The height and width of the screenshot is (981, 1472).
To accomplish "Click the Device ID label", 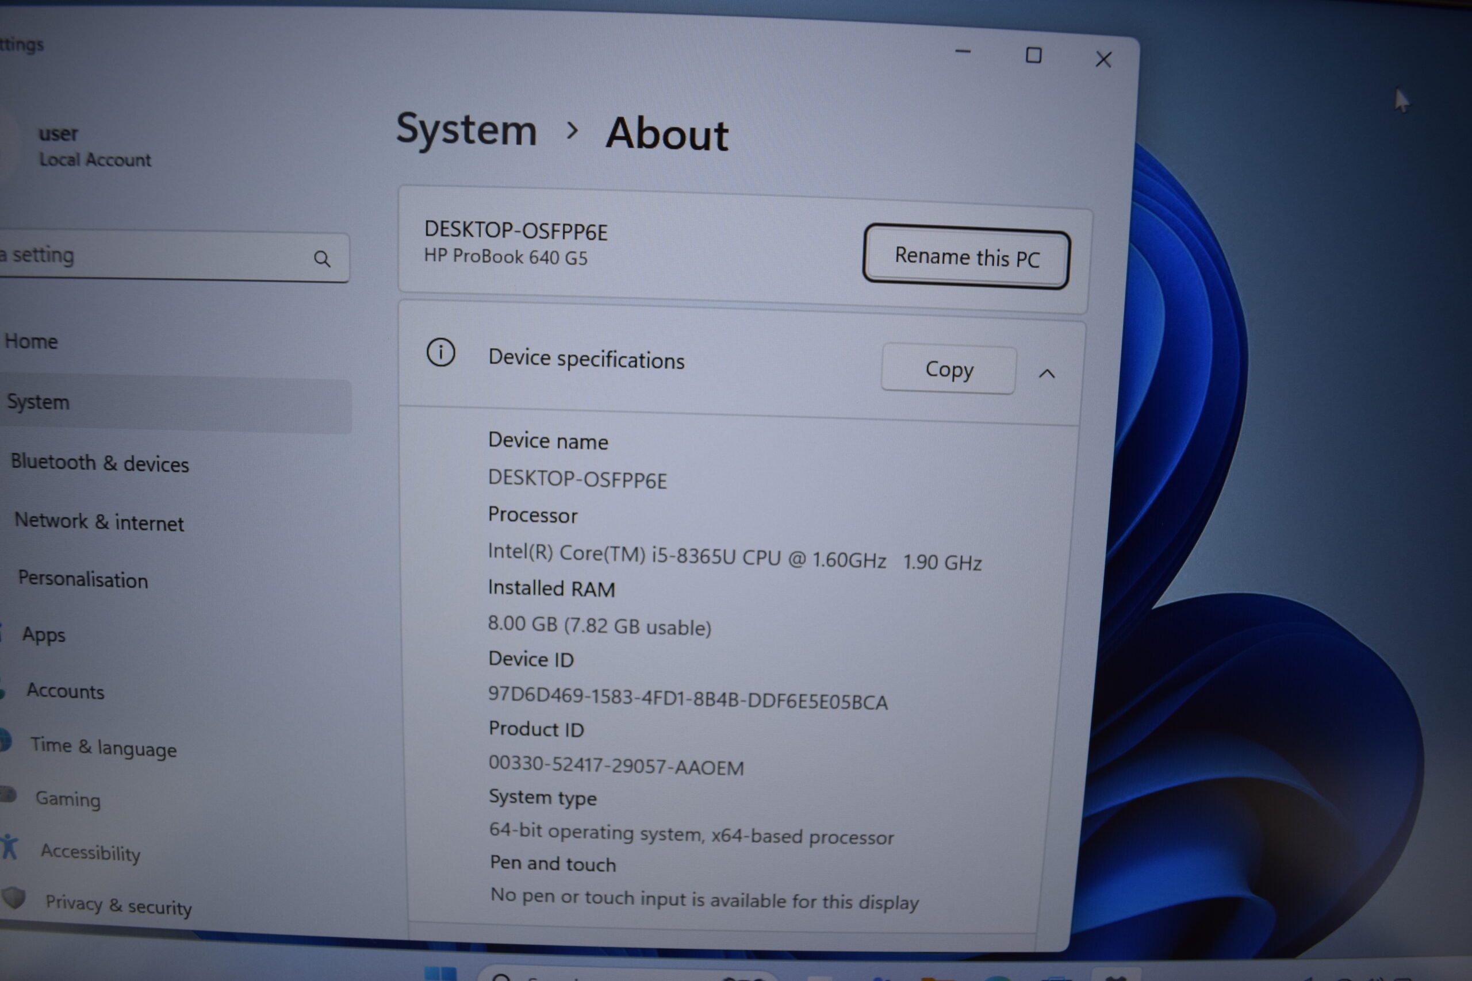I will point(531,659).
